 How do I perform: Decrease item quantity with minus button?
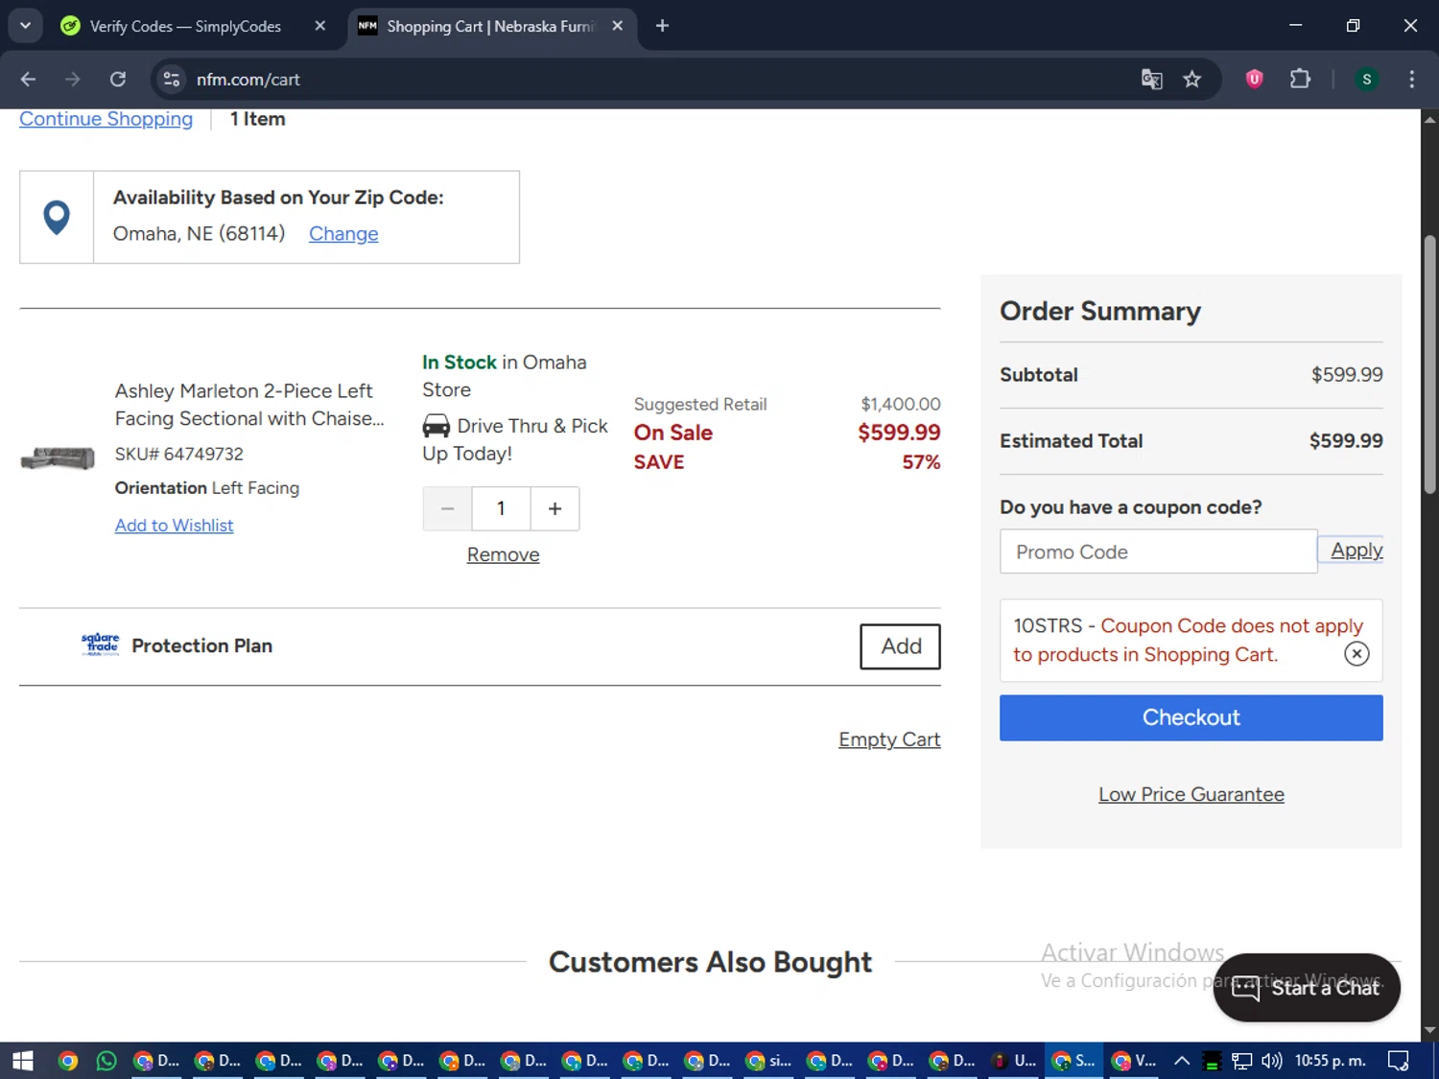pyautogui.click(x=447, y=508)
